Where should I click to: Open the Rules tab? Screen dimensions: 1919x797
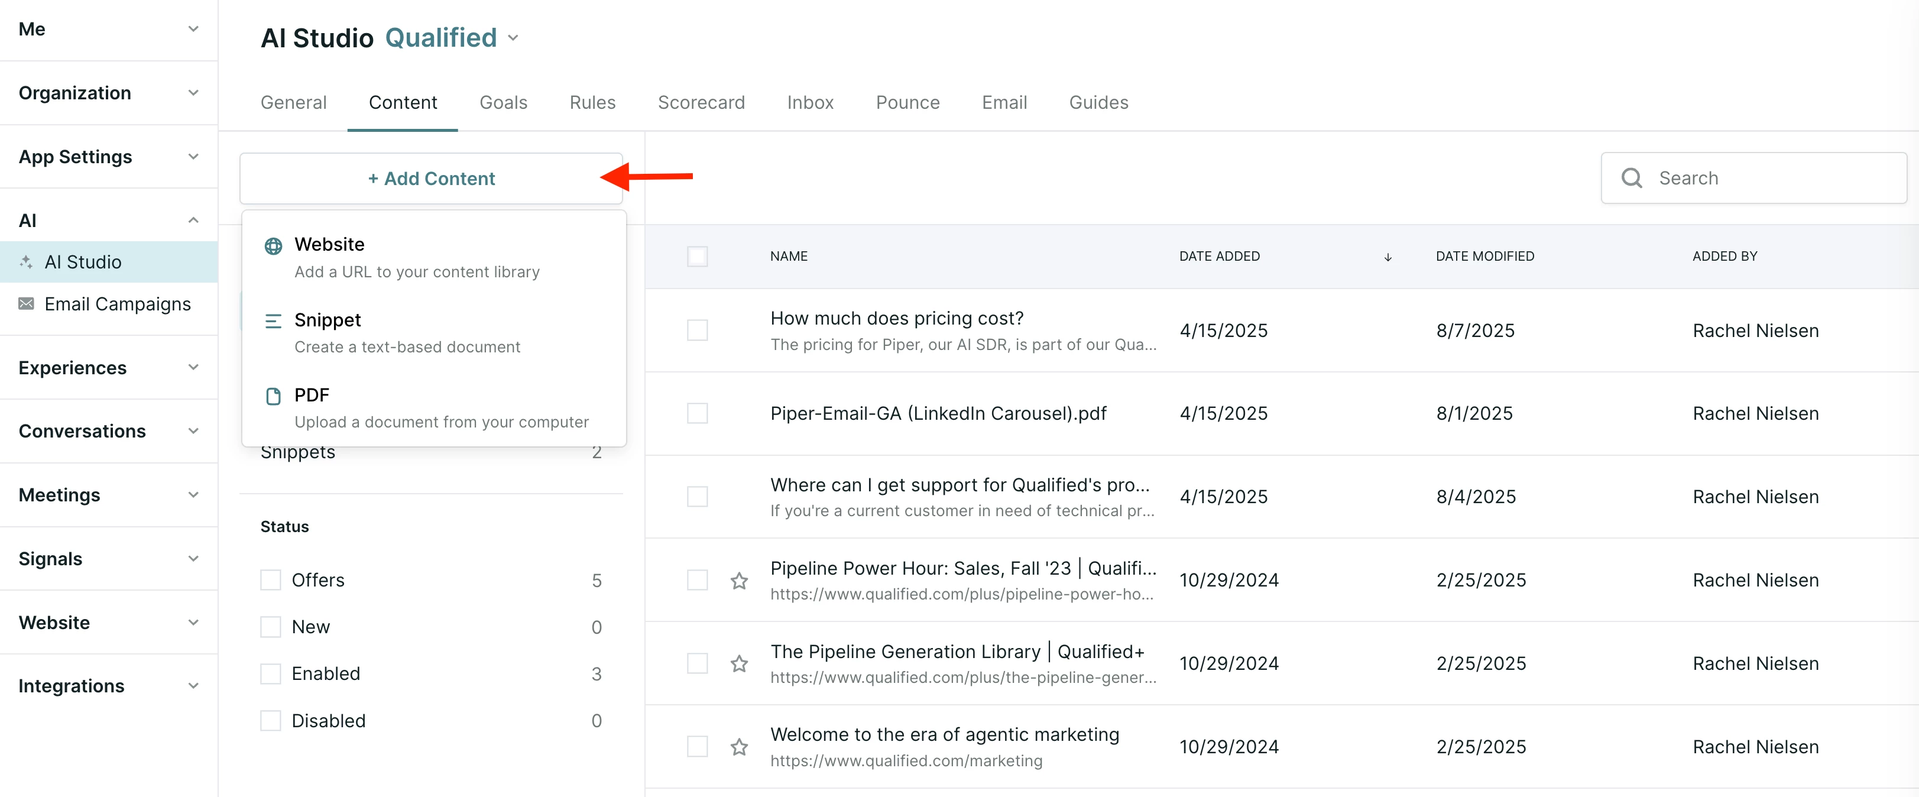point(592,103)
